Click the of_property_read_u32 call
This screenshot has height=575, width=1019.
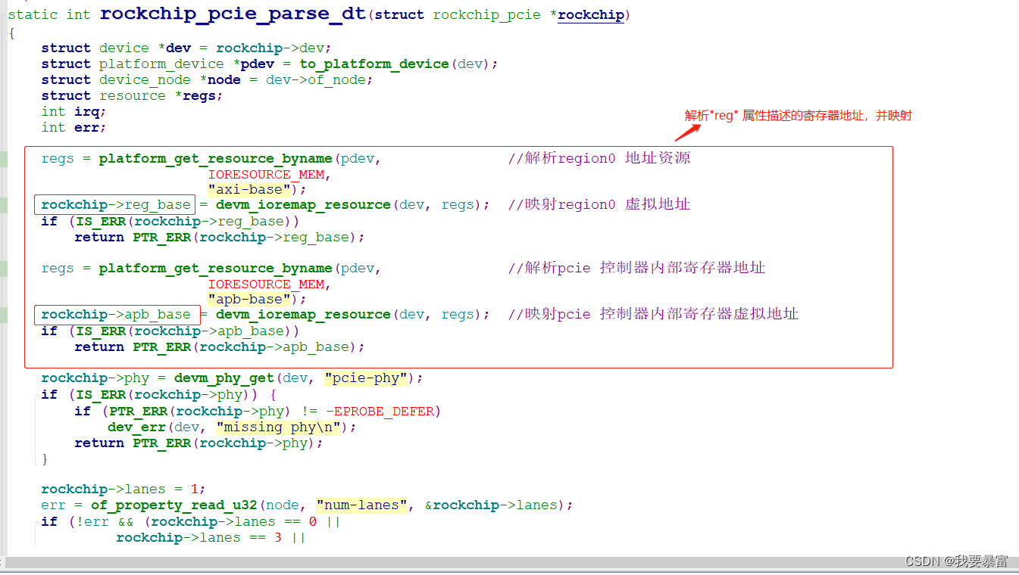[x=174, y=505]
